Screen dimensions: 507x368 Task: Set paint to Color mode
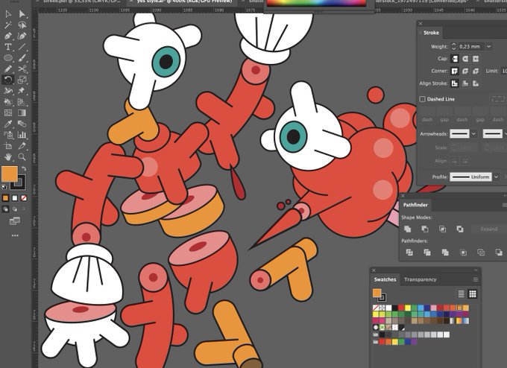[5, 198]
